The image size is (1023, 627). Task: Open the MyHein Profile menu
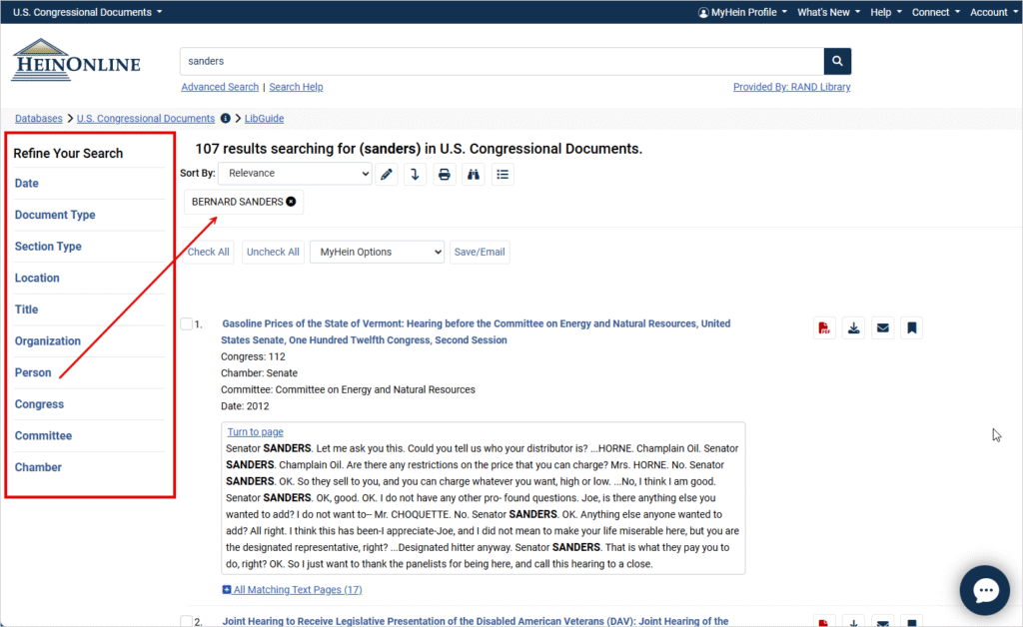742,12
